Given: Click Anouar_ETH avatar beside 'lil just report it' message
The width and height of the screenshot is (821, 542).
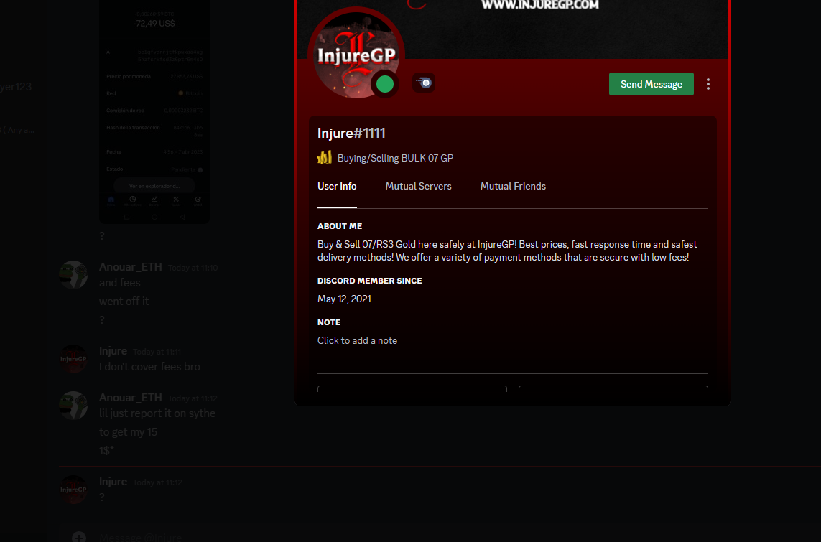Looking at the screenshot, I should (x=73, y=406).
